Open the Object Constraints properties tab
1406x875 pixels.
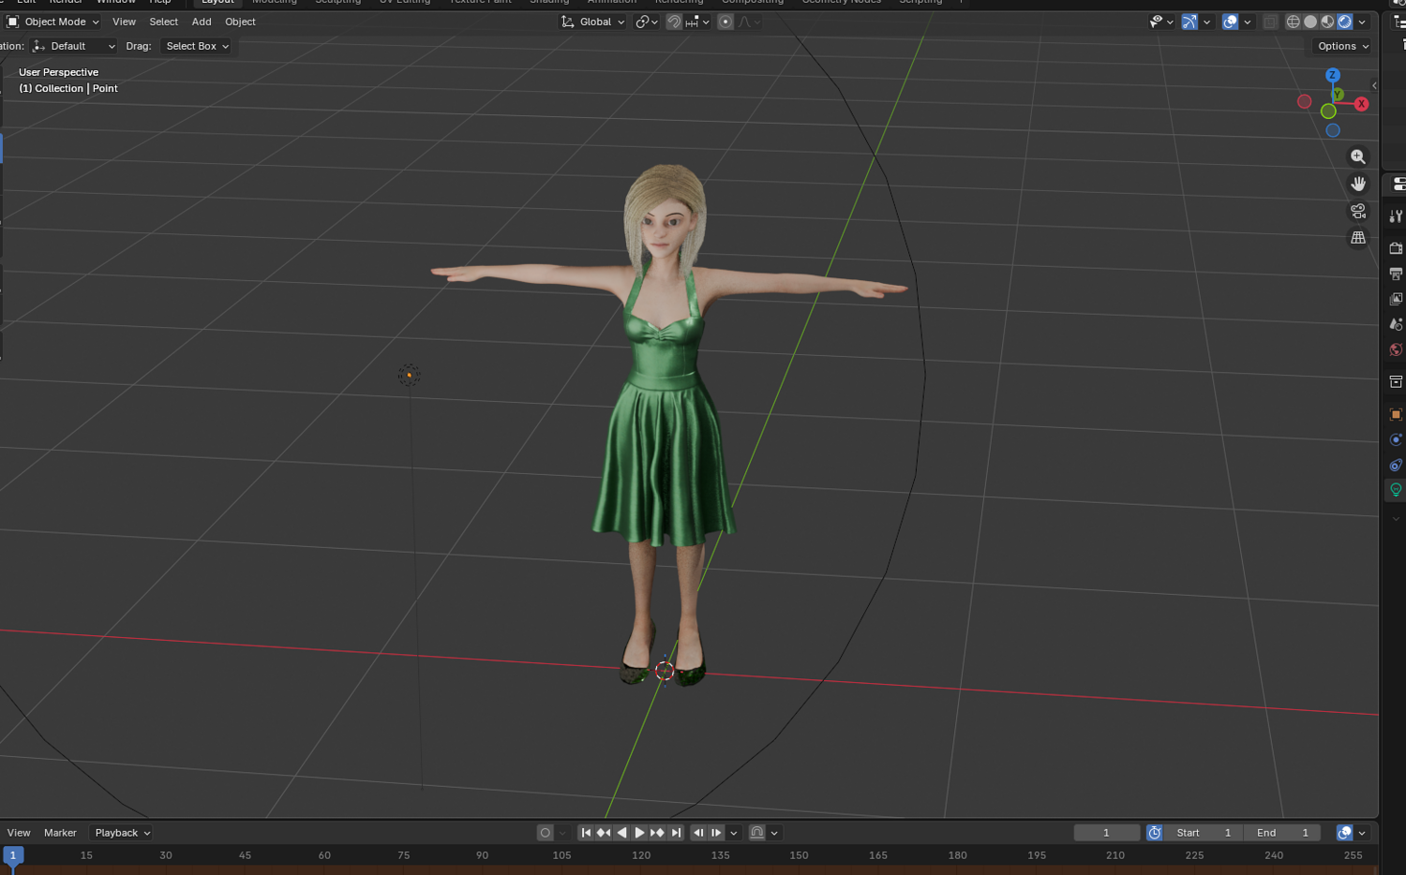(1396, 465)
